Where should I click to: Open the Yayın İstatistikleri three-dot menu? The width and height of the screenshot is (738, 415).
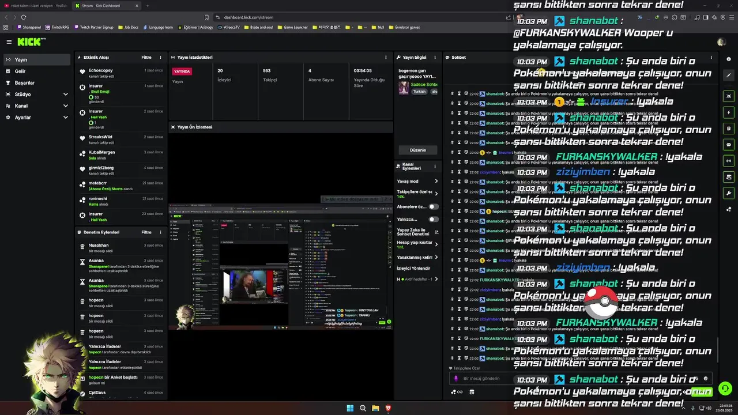[386, 58]
